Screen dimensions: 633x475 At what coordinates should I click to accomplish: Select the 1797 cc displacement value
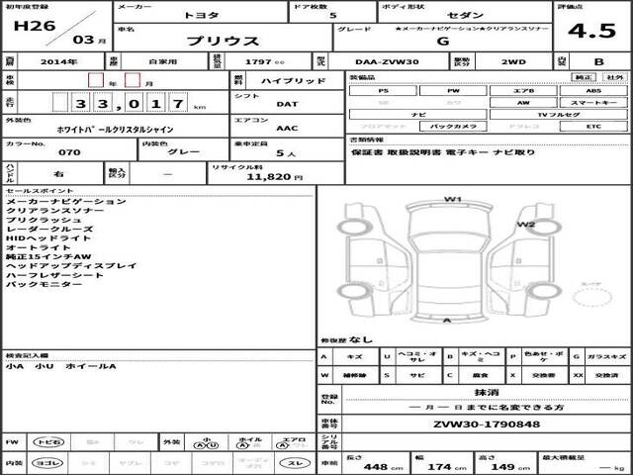pyautogui.click(x=265, y=61)
